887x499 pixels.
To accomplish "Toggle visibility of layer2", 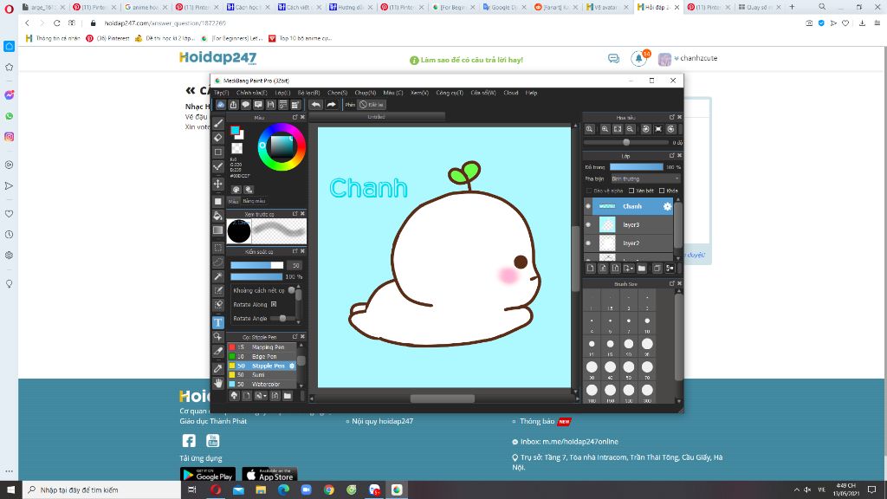I will click(588, 243).
